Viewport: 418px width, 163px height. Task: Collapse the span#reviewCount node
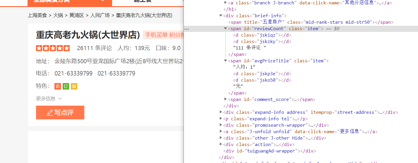point(226,29)
